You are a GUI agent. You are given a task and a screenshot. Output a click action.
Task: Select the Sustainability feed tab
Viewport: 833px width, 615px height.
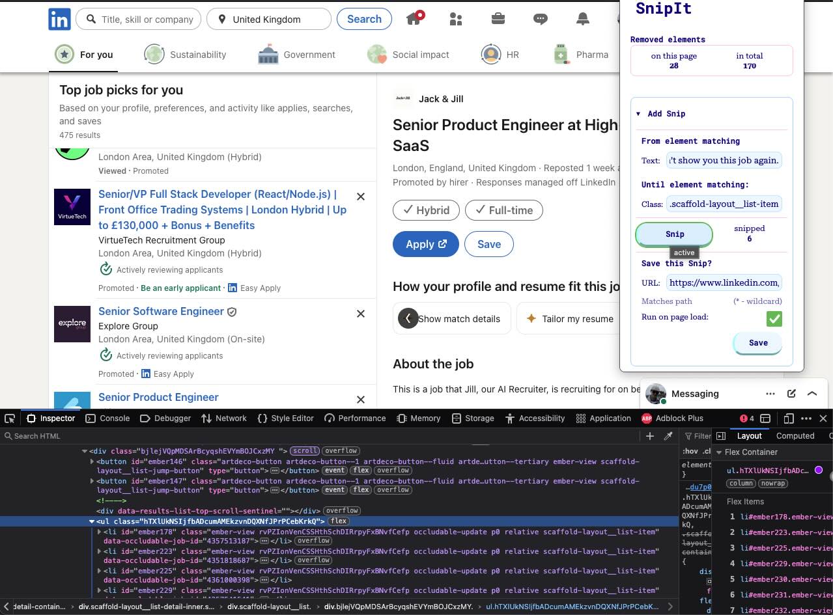[185, 55]
